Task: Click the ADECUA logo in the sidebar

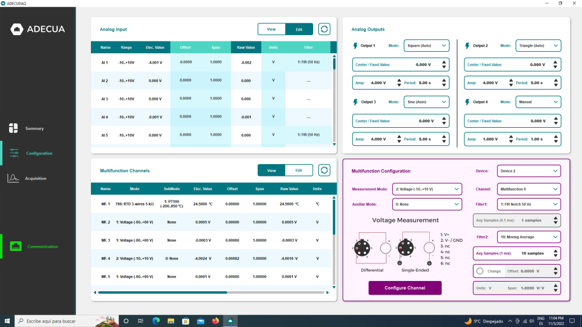Action: 38,30
